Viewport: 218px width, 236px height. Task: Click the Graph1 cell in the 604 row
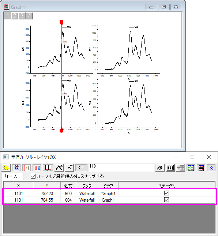click(x=108, y=200)
